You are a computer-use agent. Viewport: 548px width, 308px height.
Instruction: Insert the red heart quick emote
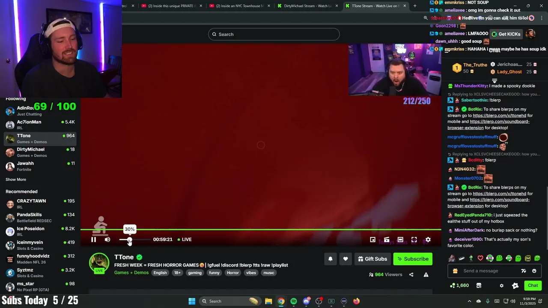click(480, 258)
